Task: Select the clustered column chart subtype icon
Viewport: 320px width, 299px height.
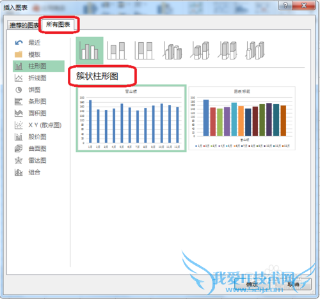Action: (x=90, y=50)
